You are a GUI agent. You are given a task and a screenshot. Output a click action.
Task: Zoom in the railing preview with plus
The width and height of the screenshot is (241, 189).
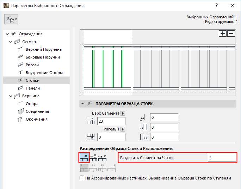pos(223,33)
